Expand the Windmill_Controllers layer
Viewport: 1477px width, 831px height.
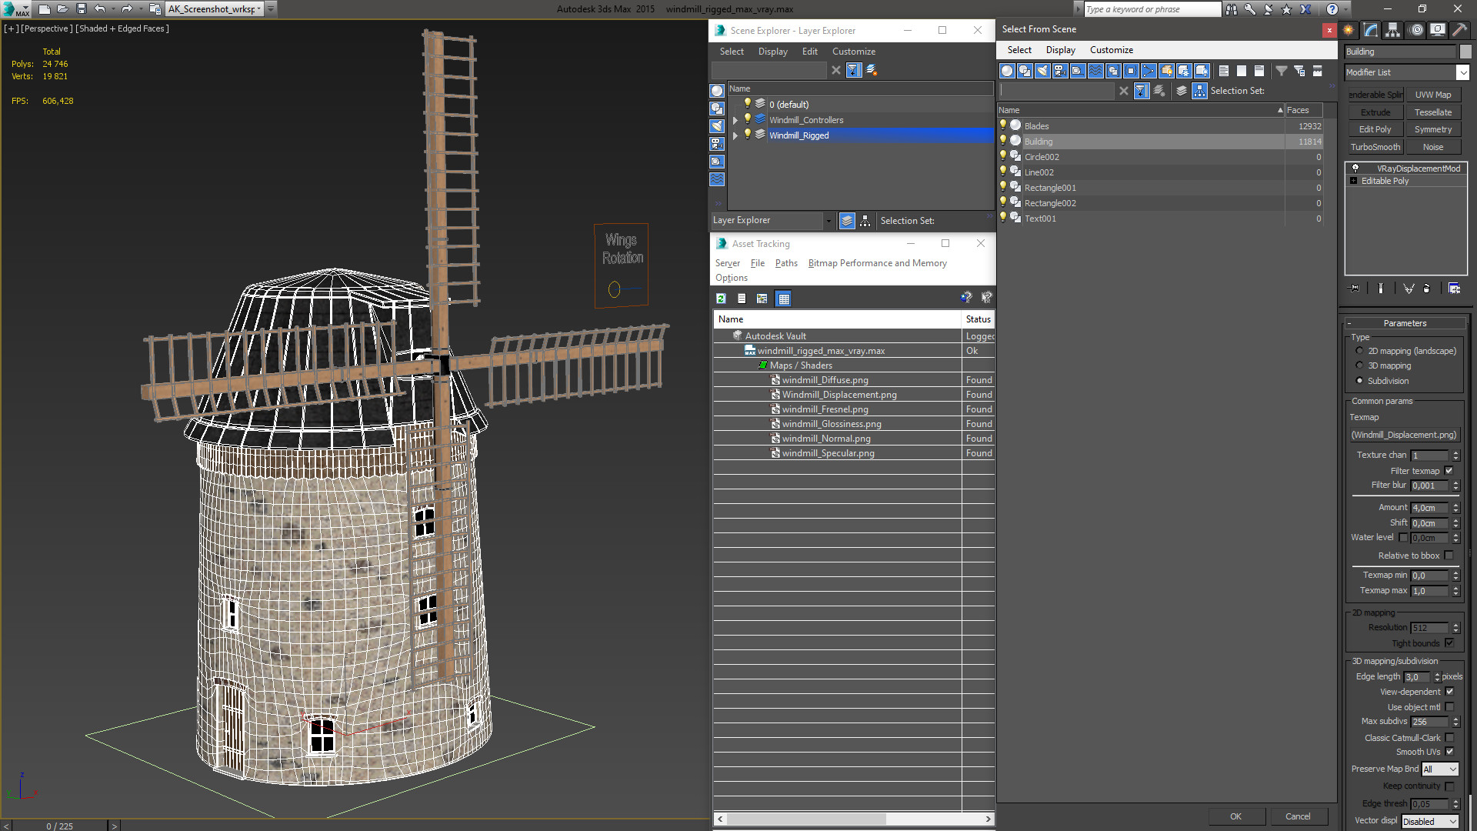735,120
